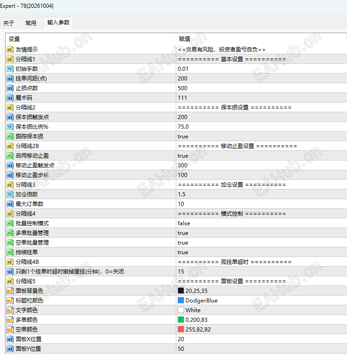The image size is (347, 354).
Task: Edit 面板Y位置 value 50
Action: [181, 349]
